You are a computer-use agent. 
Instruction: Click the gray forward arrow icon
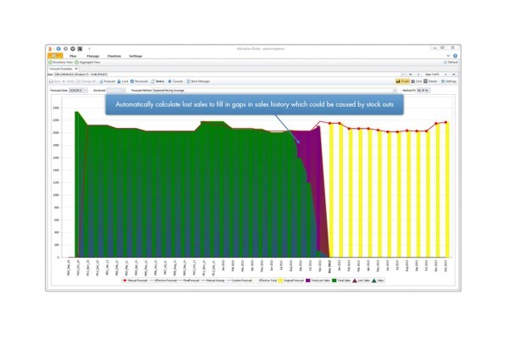pos(65,48)
